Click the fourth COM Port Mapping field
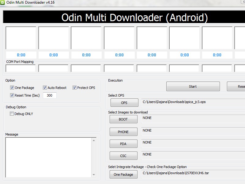Screen dimensions: 245x184 pyautogui.click(x=119, y=68)
